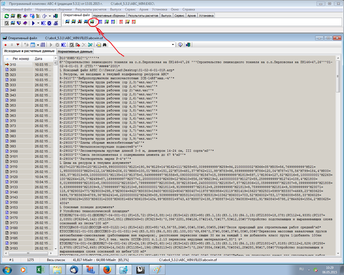Click the page with red arrow icon
Image resolution: width=344 pixels, height=275 pixels.
[x=78, y=45]
